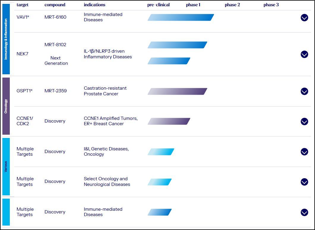
Task: Click the phase 2 column header
Action: pyautogui.click(x=232, y=5)
